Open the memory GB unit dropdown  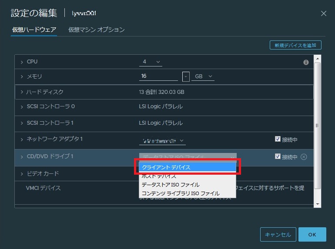click(203, 76)
